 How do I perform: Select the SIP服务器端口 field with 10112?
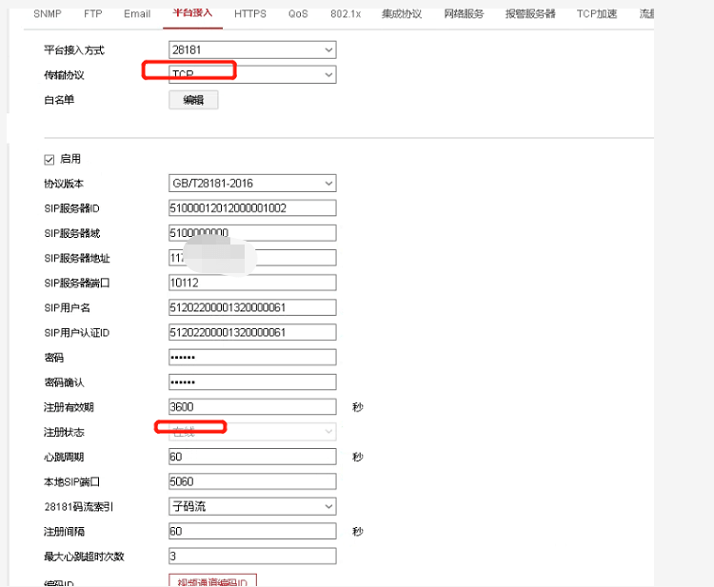[x=252, y=283]
